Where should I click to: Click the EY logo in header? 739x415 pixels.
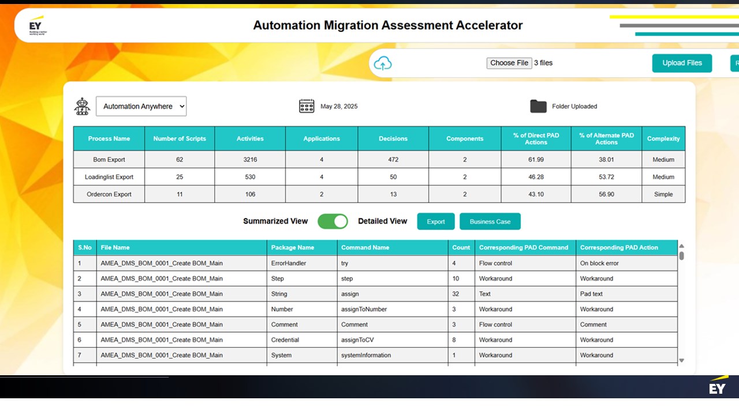pyautogui.click(x=37, y=25)
